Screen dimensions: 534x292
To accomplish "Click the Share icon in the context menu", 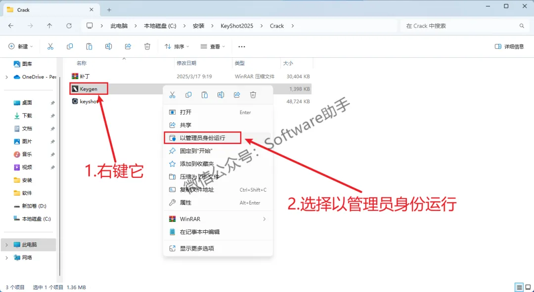I will (237, 95).
